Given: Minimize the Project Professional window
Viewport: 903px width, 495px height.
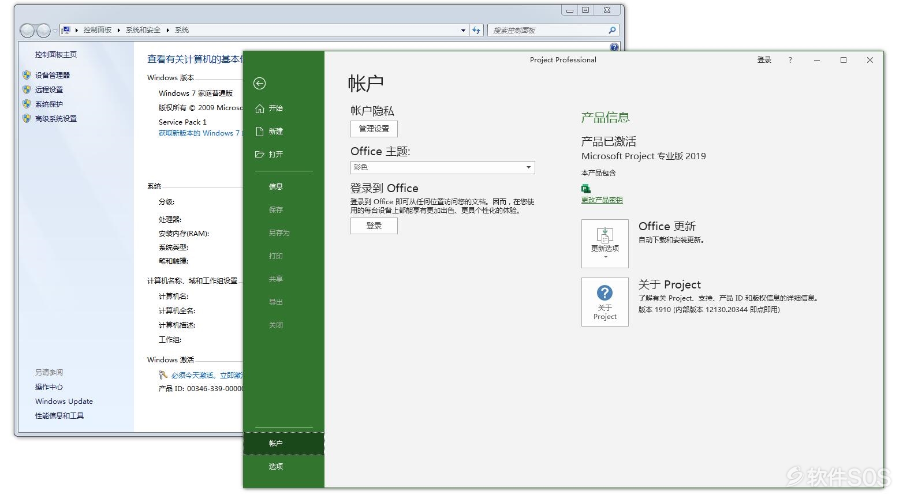Looking at the screenshot, I should (x=817, y=60).
